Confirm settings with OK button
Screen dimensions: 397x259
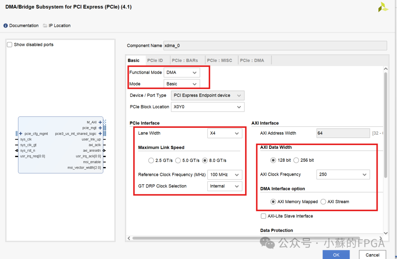tap(336, 255)
